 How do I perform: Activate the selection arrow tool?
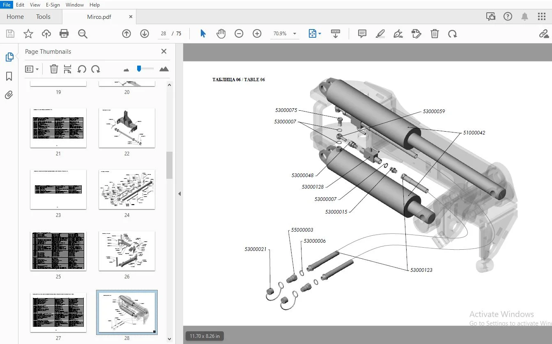[203, 34]
